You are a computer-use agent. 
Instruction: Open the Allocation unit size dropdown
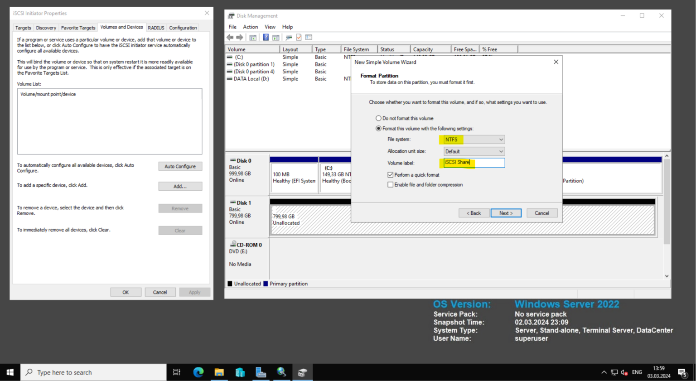500,151
